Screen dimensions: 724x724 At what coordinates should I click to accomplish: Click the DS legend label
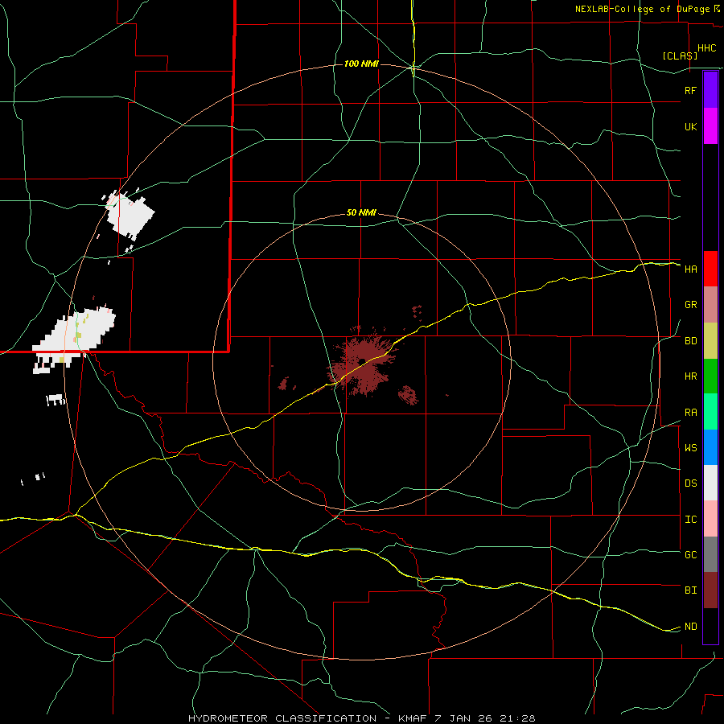(690, 483)
